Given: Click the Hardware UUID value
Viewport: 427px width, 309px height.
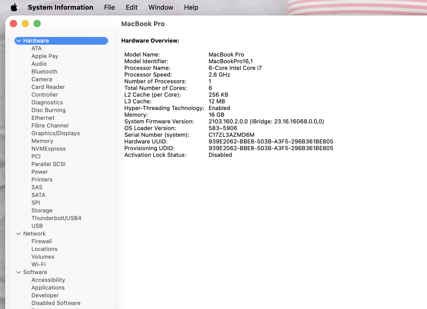Looking at the screenshot, I should [x=271, y=142].
